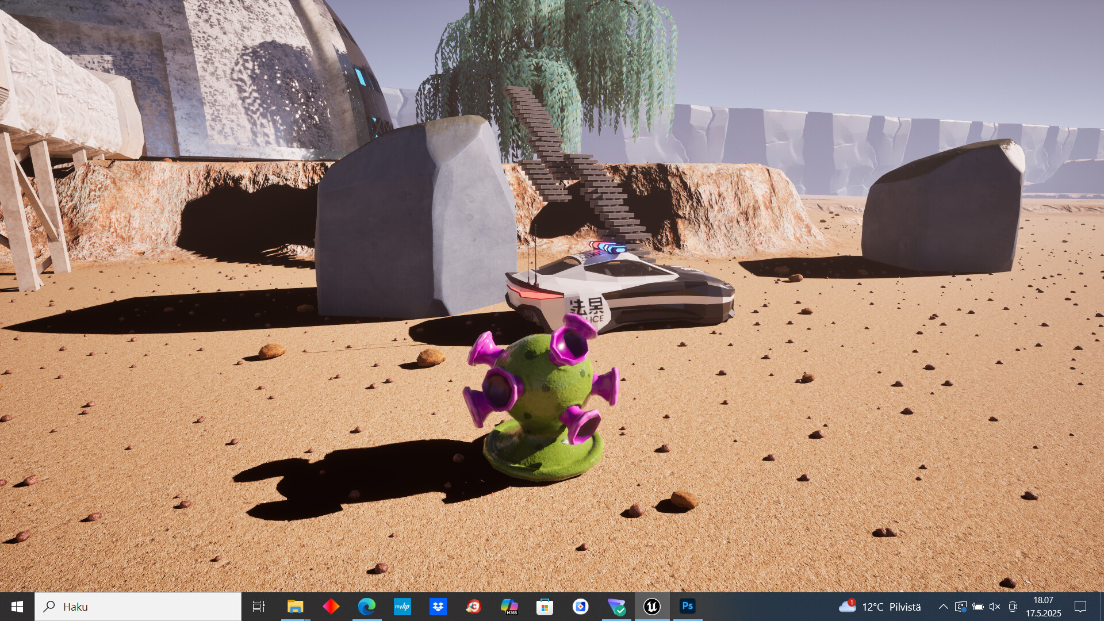Open Microsoft Edge browser
Viewport: 1104px width, 621px height.
click(x=366, y=607)
